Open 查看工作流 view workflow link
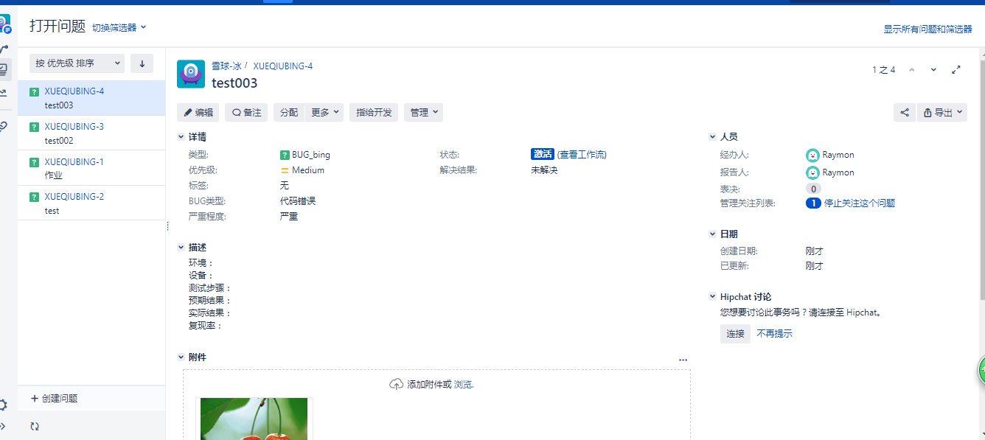This screenshot has height=440, width=985. (x=582, y=155)
